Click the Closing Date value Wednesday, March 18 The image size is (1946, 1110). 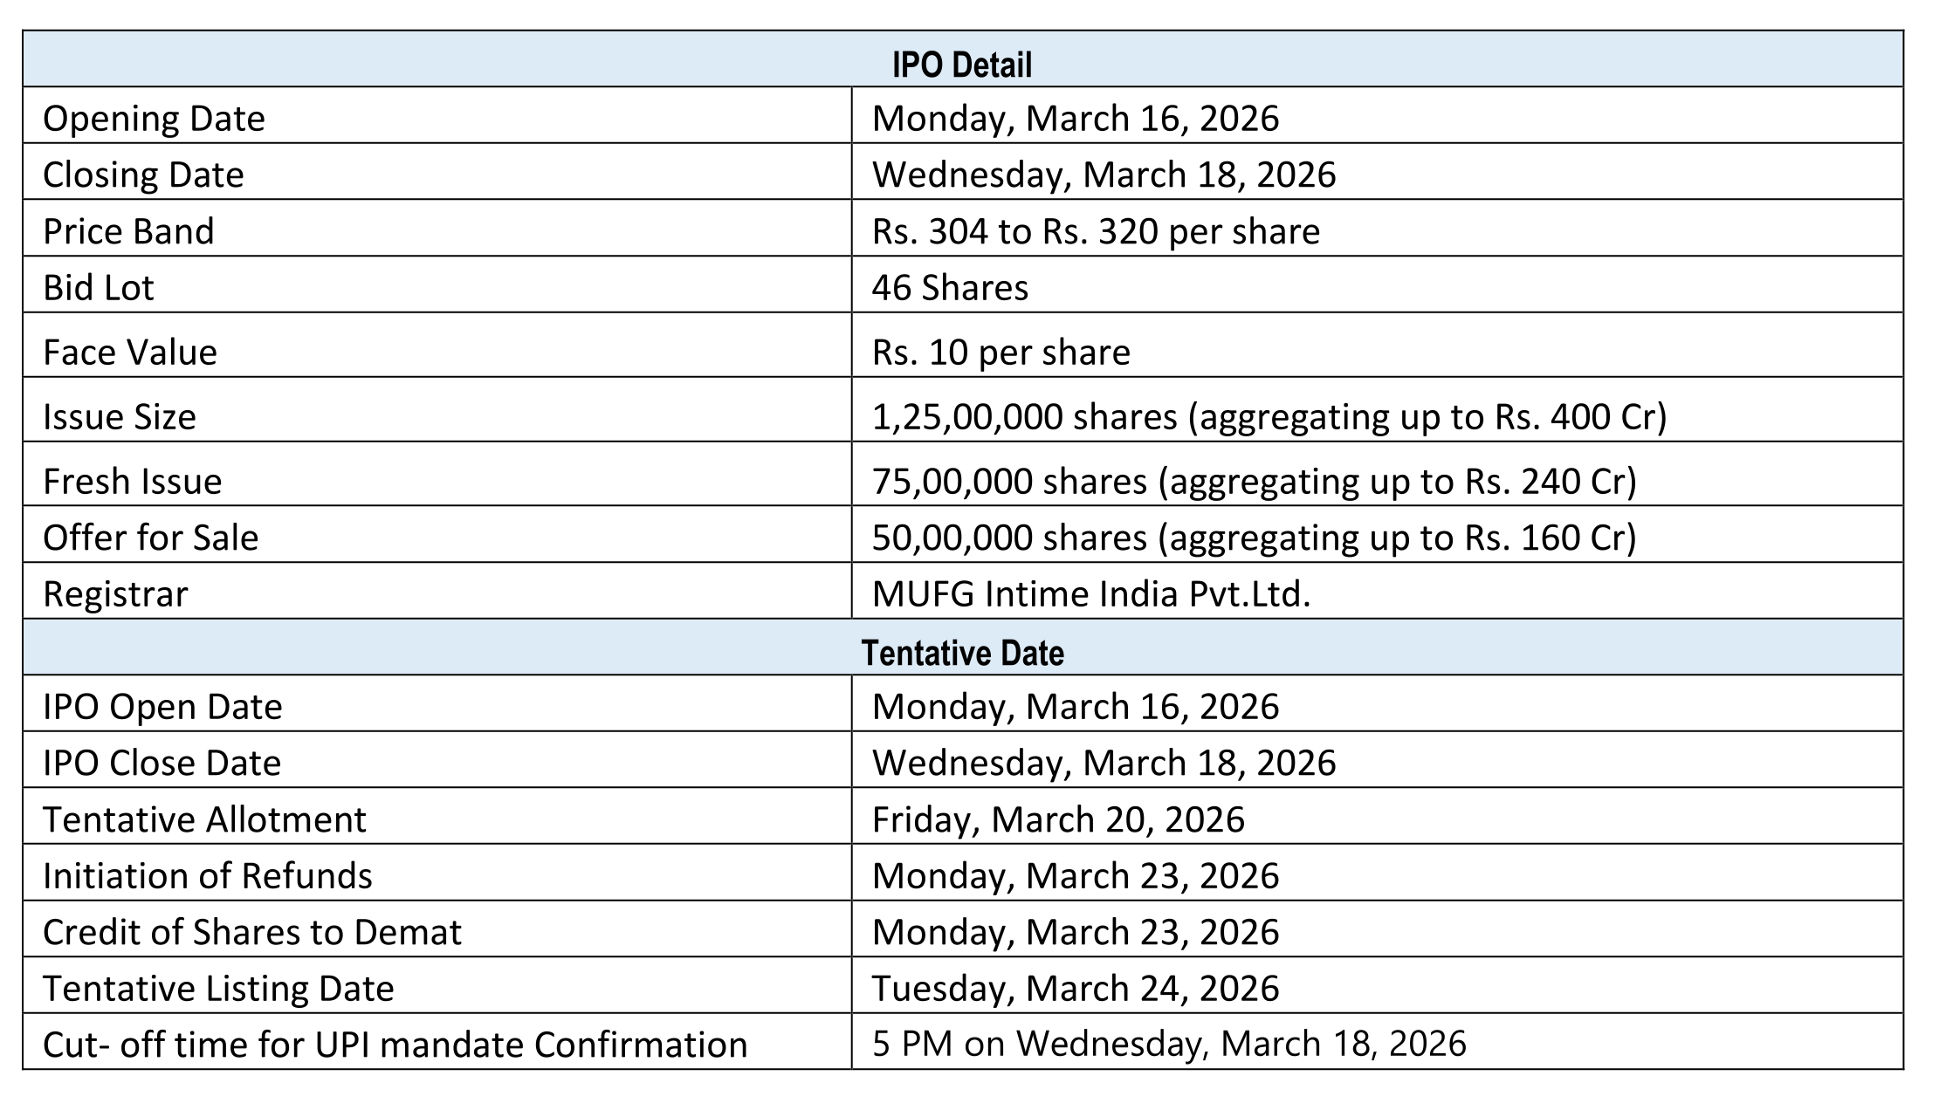[x=1104, y=175]
